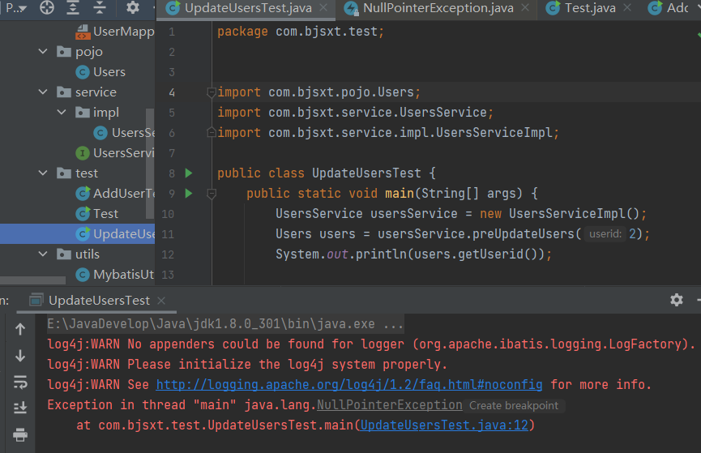Click the Collapse All icon in project toolbar
This screenshot has height=453, width=701.
pos(99,7)
